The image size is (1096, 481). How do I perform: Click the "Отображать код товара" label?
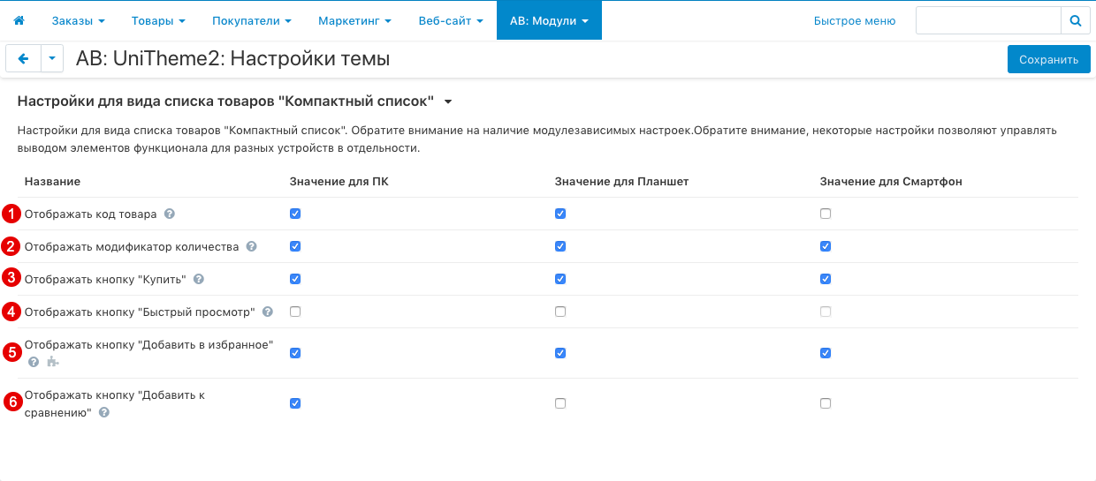point(91,214)
